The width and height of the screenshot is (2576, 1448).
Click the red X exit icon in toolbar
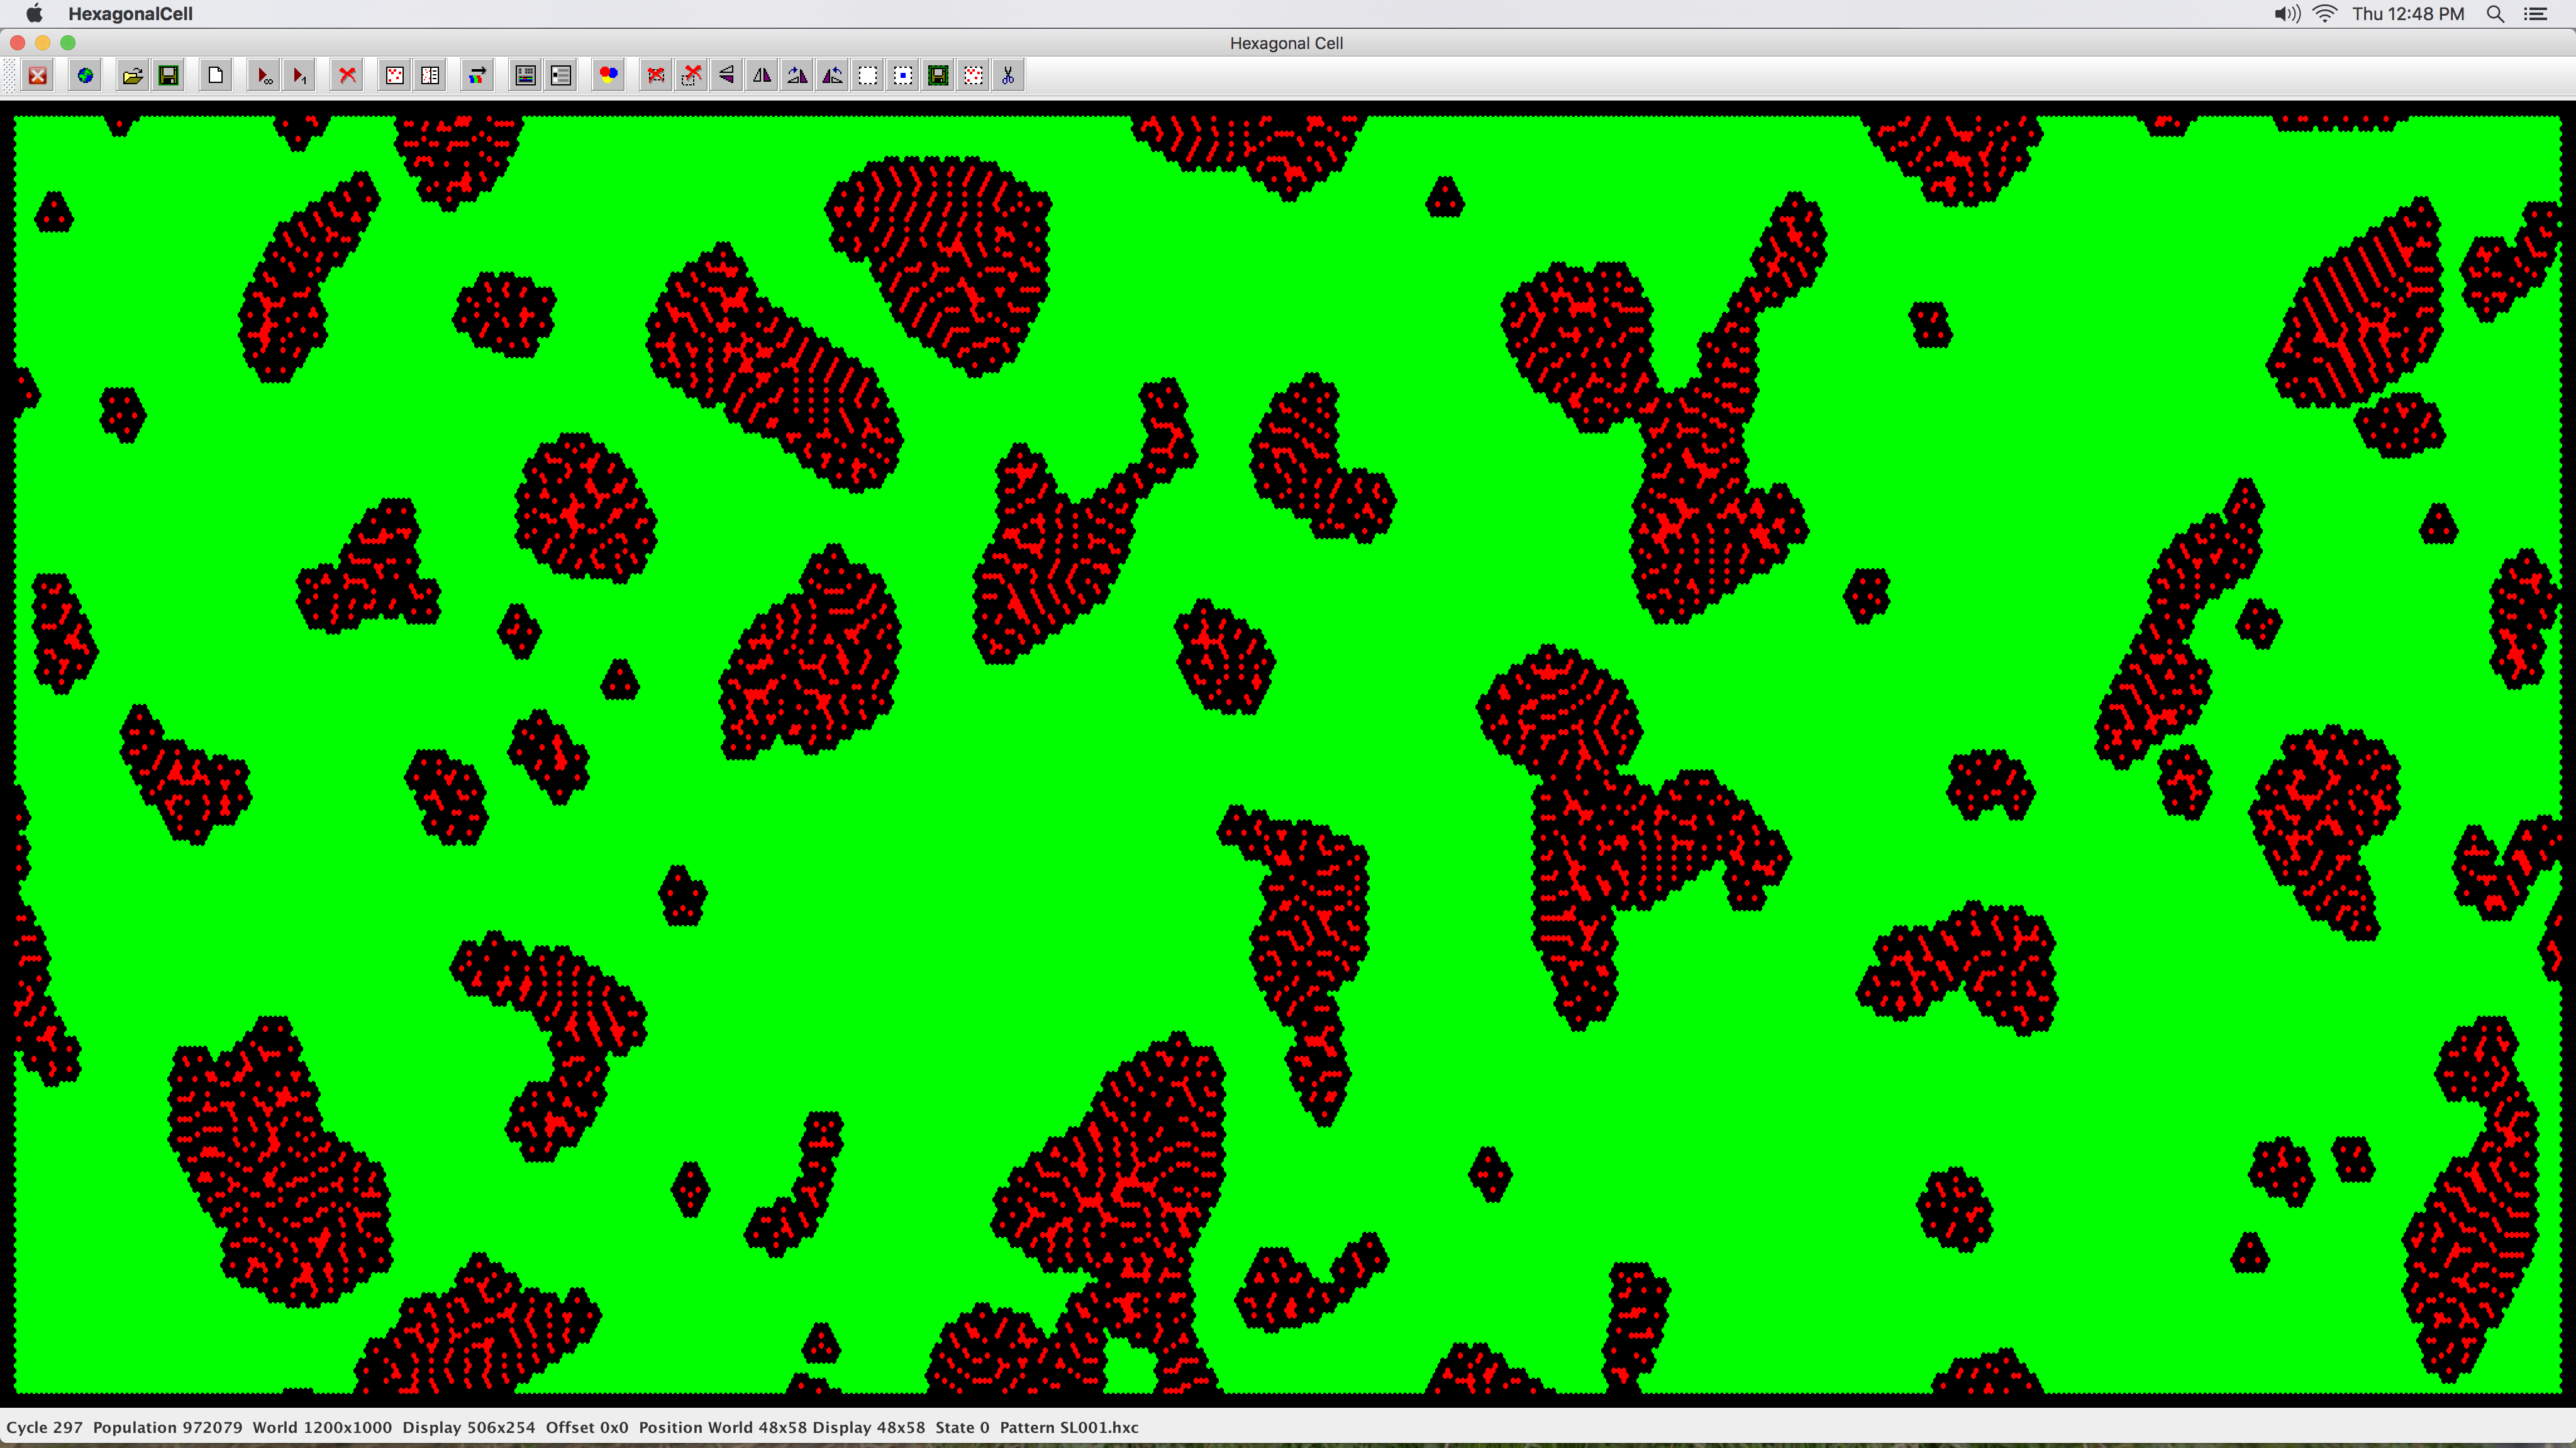[x=38, y=76]
